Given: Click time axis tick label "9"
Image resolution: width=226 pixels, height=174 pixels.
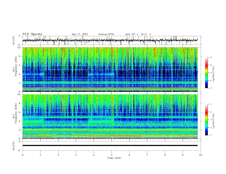Looking at the screenshot, I should pos(183,155).
